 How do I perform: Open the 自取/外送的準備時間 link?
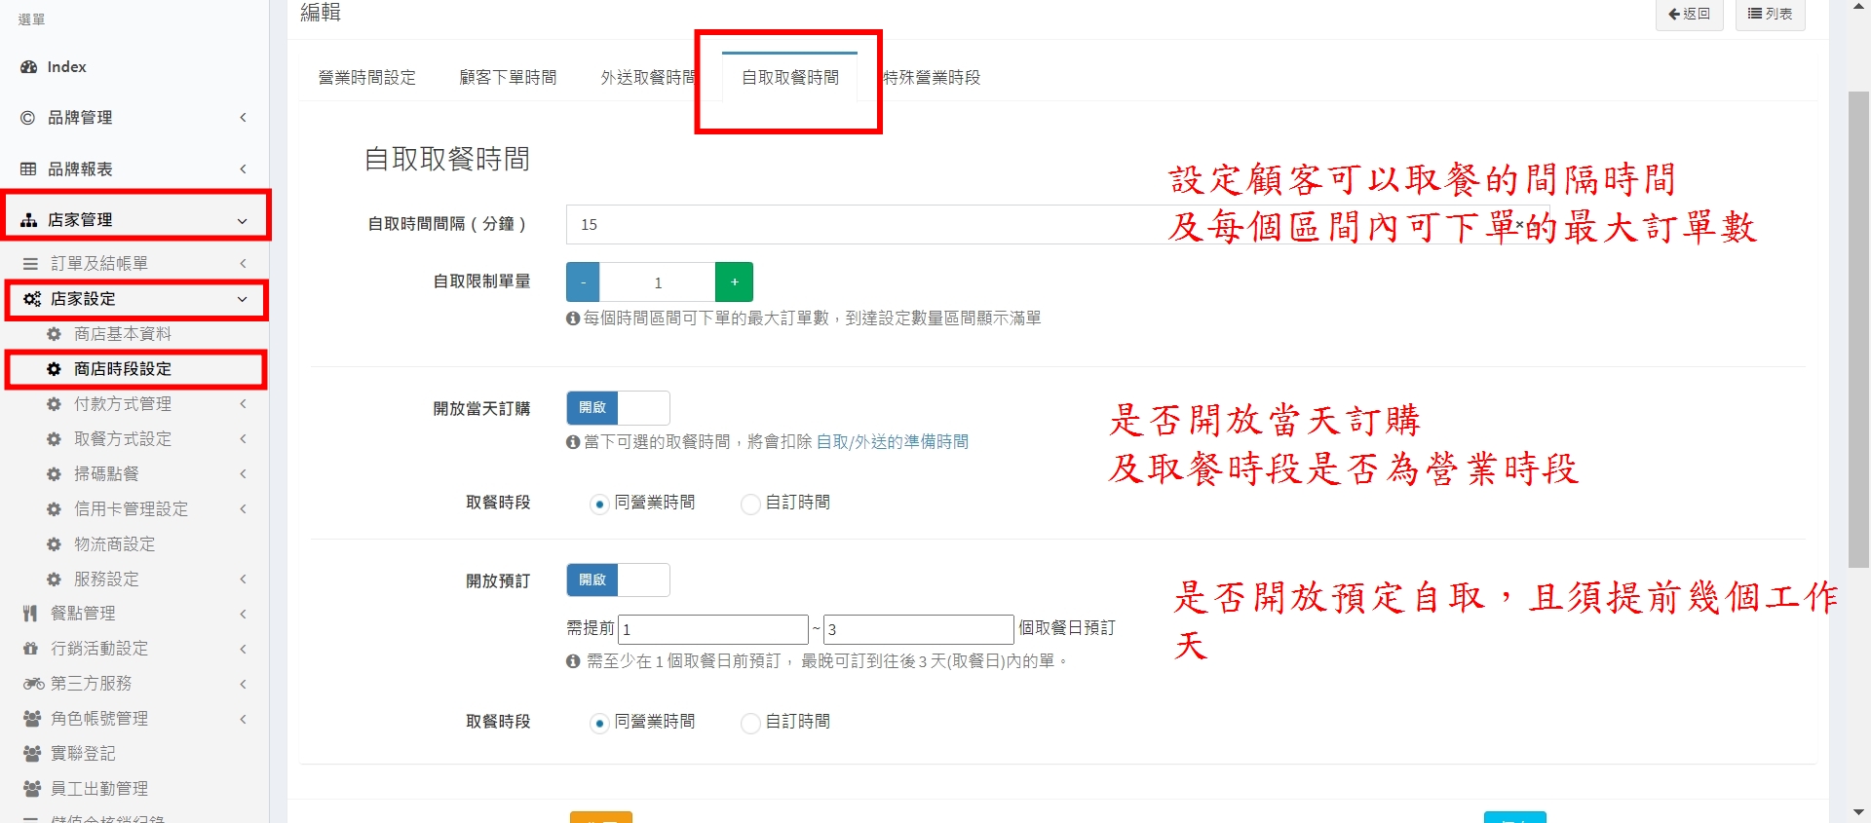[x=892, y=442]
